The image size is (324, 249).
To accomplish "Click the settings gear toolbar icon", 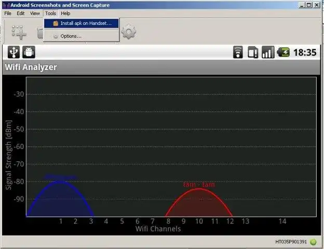I will 129,31.
